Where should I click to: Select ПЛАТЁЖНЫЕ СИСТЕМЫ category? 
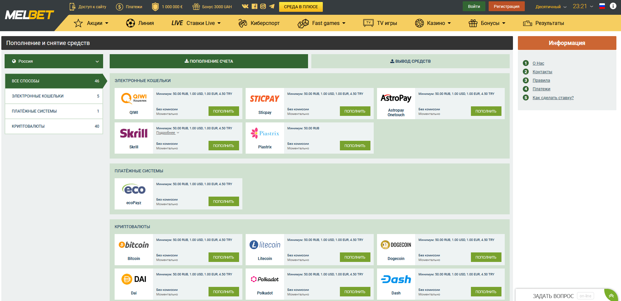tap(54, 111)
